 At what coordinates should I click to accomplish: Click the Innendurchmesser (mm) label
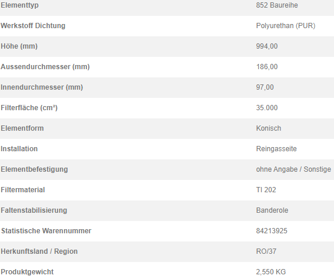point(42,87)
